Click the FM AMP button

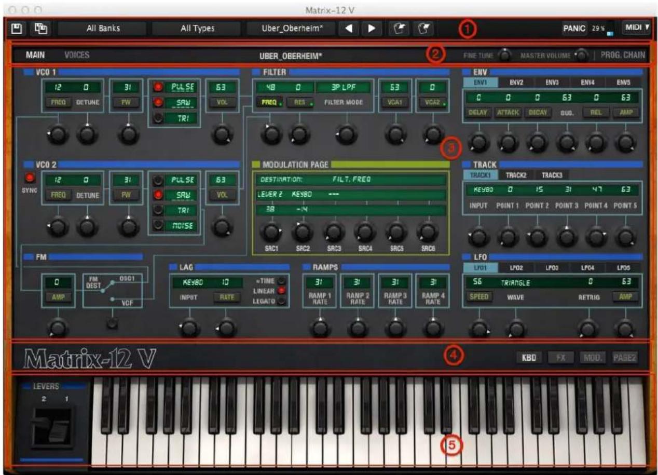pyautogui.click(x=58, y=297)
